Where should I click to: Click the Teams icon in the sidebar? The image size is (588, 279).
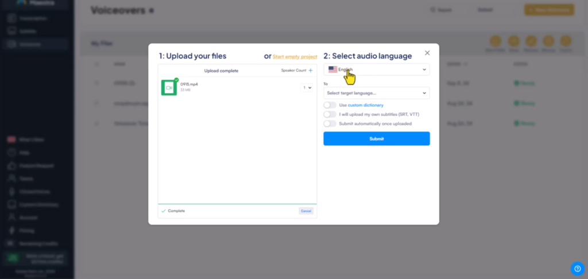(x=12, y=179)
